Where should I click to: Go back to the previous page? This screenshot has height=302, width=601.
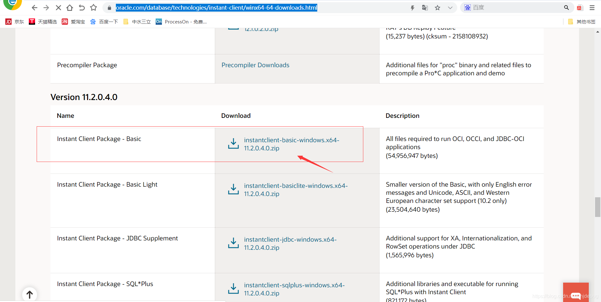tap(34, 8)
